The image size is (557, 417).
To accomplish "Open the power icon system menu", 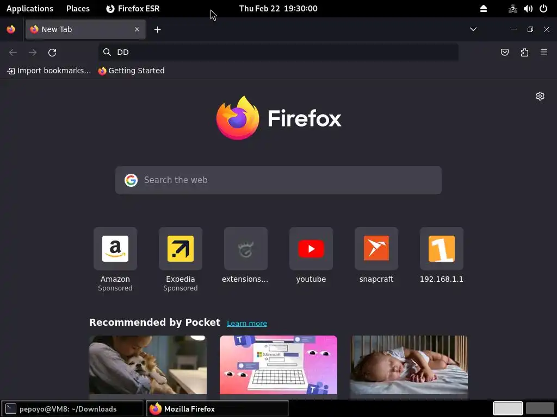I will coord(543,9).
